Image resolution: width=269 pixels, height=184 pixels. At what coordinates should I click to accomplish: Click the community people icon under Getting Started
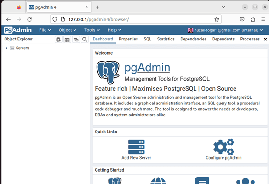coord(246,181)
